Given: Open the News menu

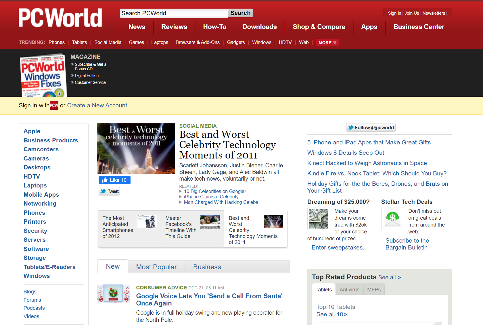Looking at the screenshot, I should [137, 27].
